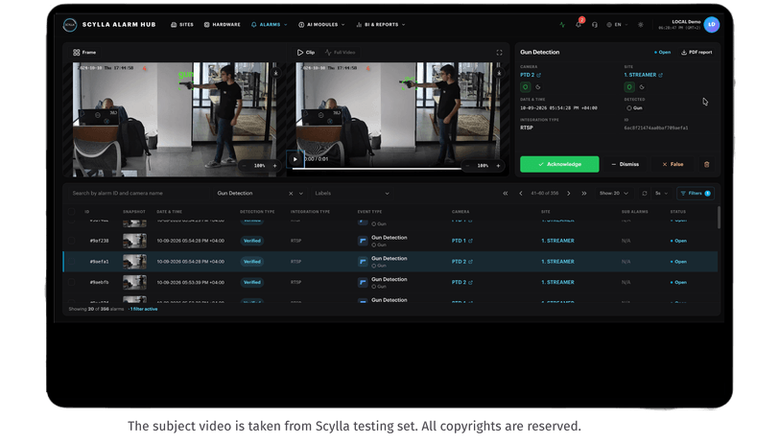Go to previous alarms page
The image size is (779, 443).
(521, 193)
